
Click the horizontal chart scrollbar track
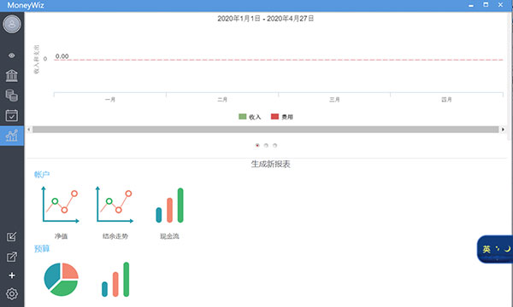[x=265, y=130]
